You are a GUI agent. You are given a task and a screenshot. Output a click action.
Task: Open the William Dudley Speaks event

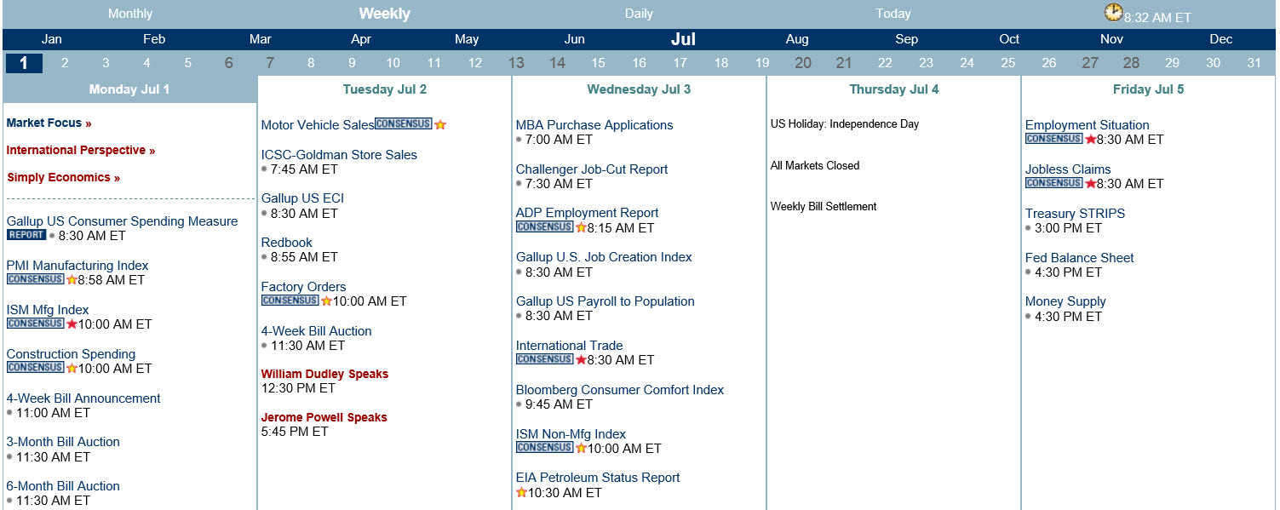pyautogui.click(x=324, y=374)
